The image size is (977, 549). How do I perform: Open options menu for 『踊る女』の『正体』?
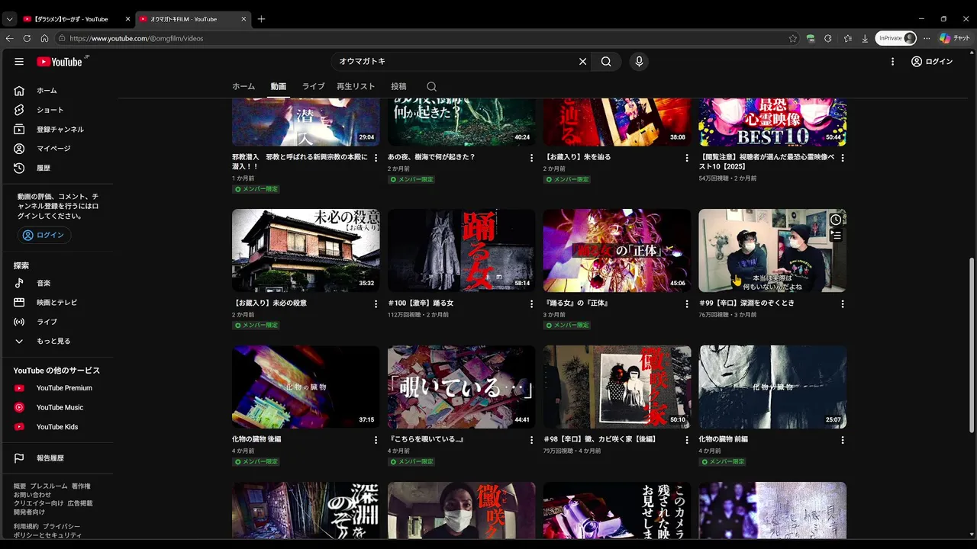coord(687,304)
